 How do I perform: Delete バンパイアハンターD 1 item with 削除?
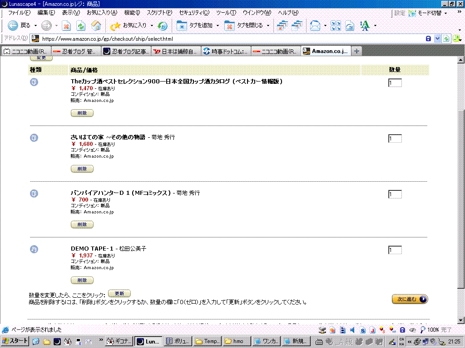pos(82,225)
